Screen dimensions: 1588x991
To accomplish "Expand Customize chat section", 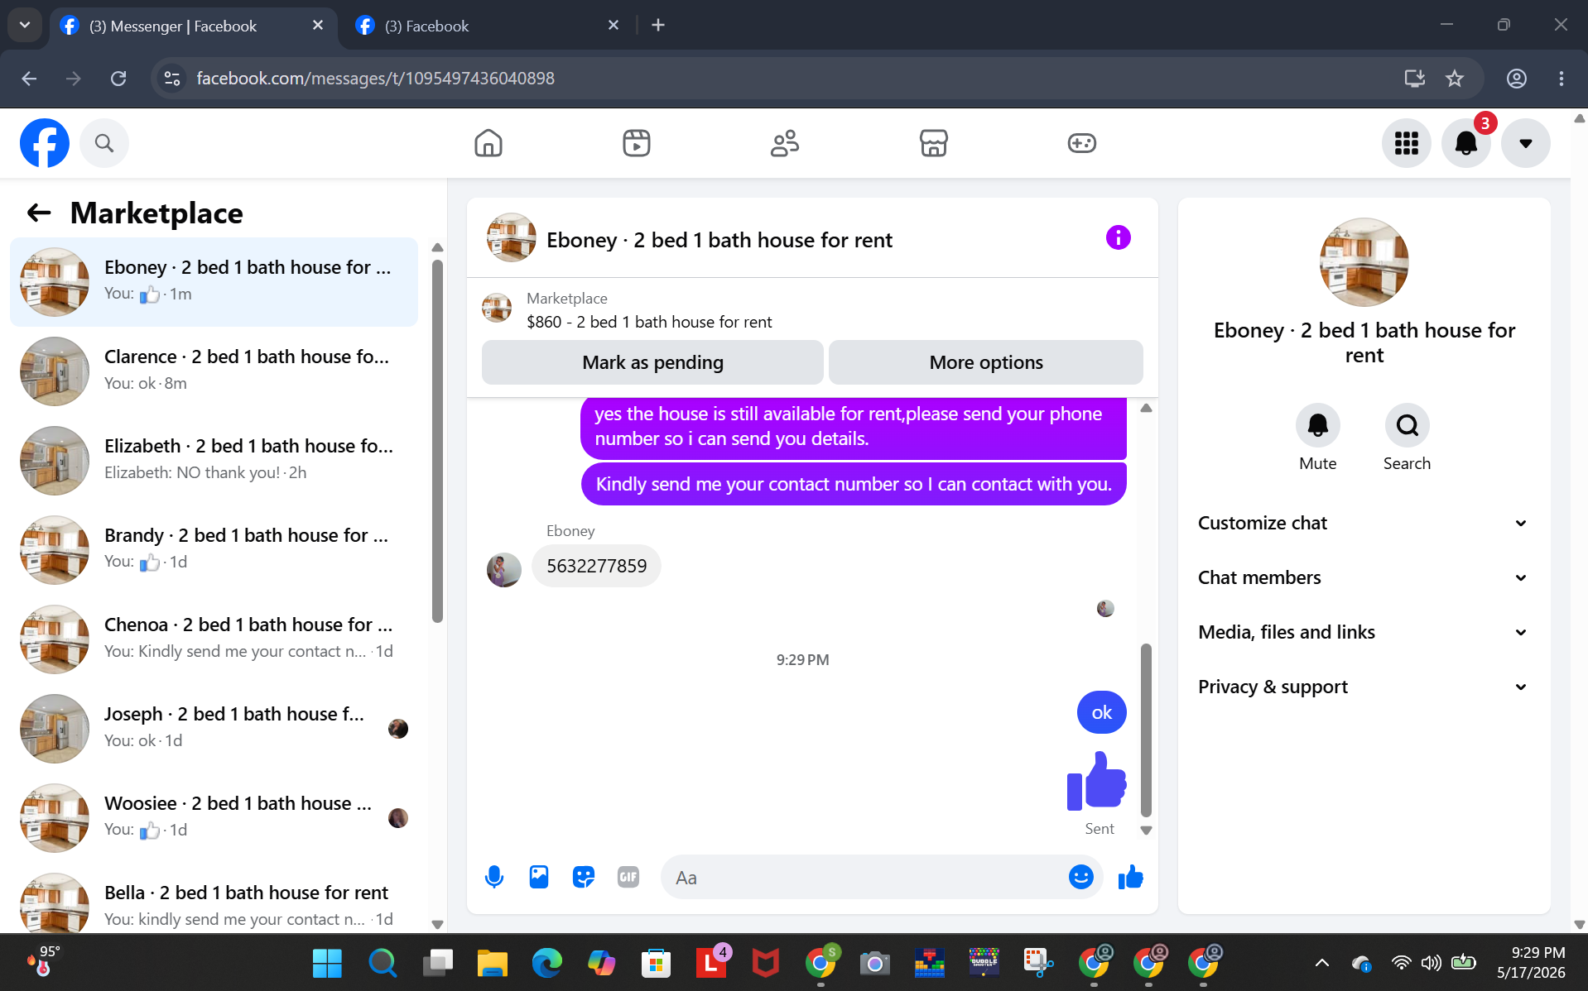I will [1363, 523].
